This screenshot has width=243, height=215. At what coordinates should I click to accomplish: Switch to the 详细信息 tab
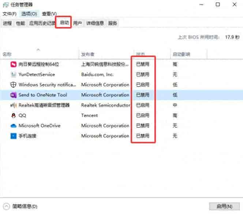click(95, 23)
